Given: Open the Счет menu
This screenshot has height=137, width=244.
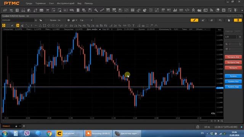Looking at the screenshot, I should pos(51,3).
